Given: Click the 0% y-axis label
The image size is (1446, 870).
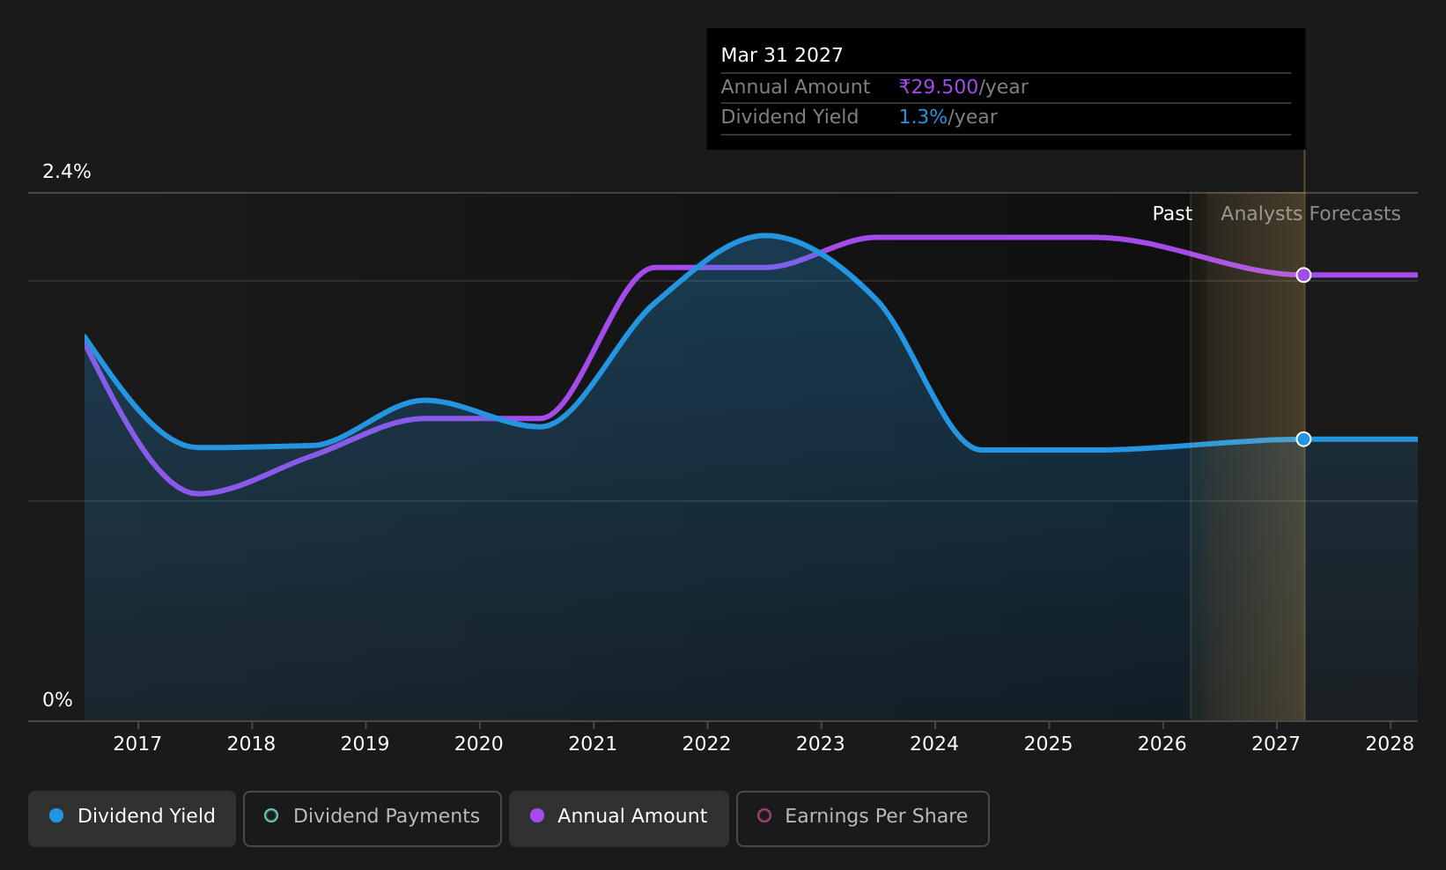Looking at the screenshot, I should [x=57, y=700].
